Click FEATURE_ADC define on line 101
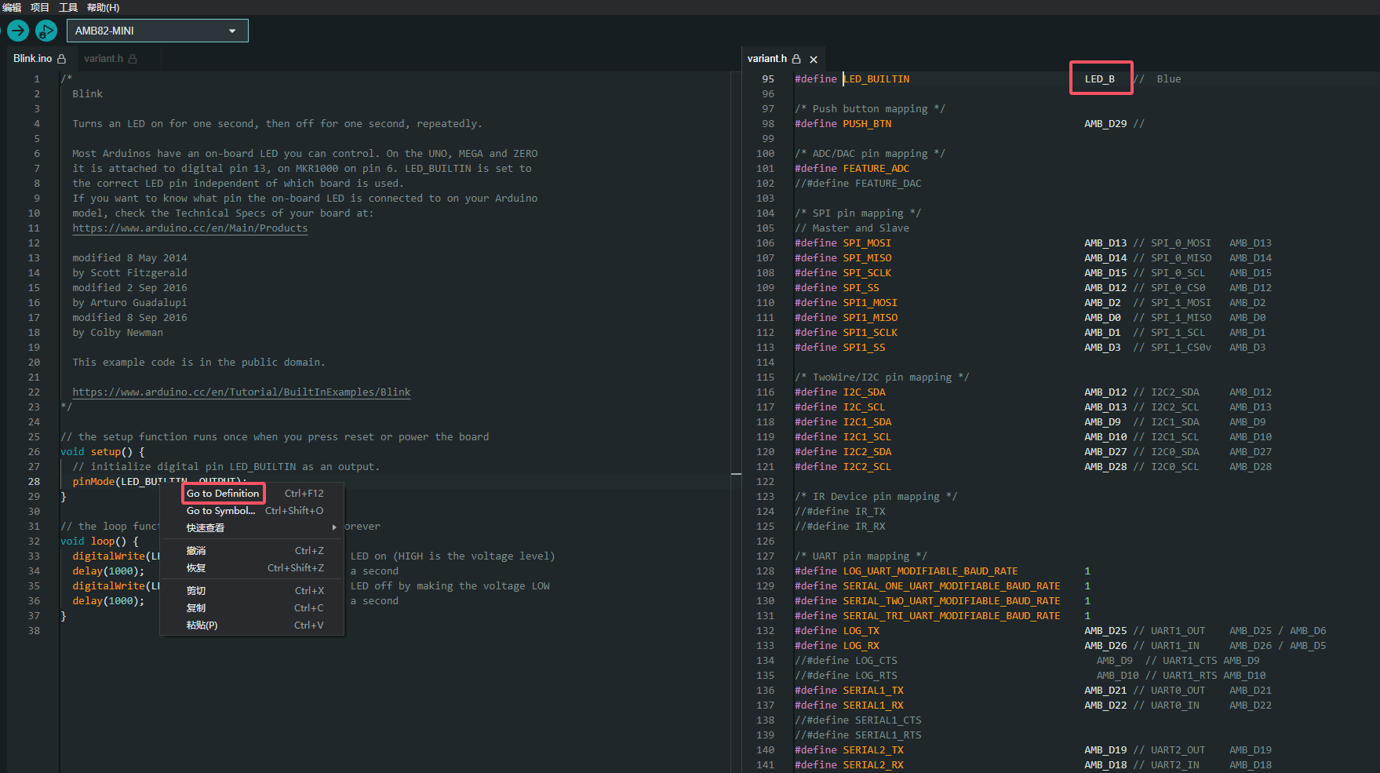The width and height of the screenshot is (1380, 773). (x=876, y=169)
